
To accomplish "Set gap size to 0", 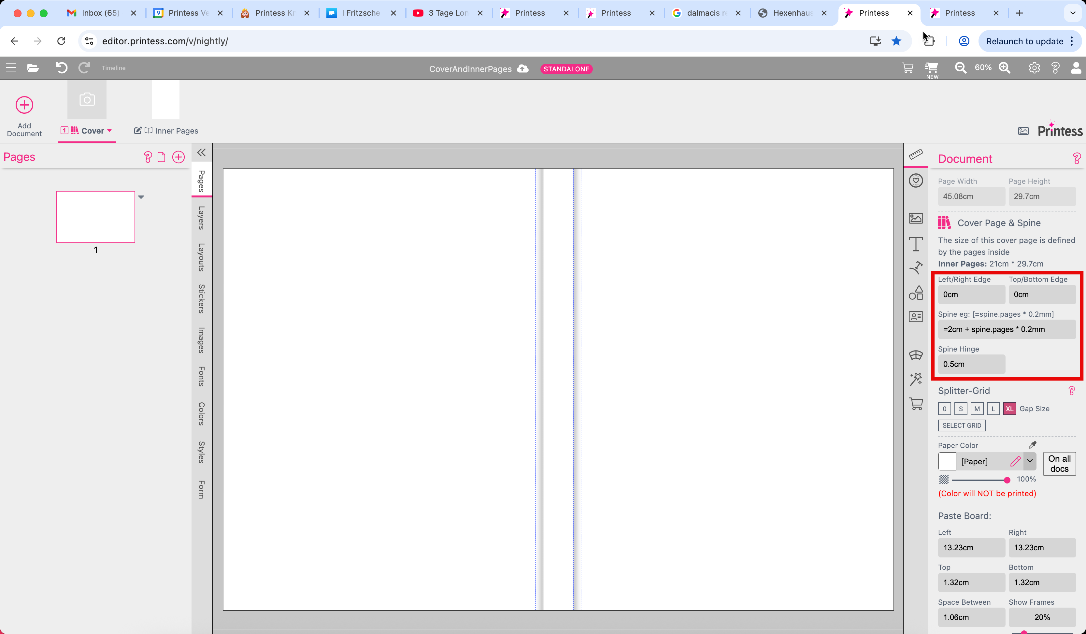I will pyautogui.click(x=944, y=409).
